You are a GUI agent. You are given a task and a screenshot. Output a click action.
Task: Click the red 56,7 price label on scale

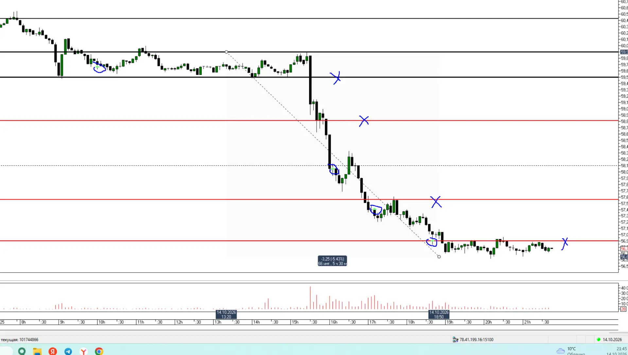(624, 249)
